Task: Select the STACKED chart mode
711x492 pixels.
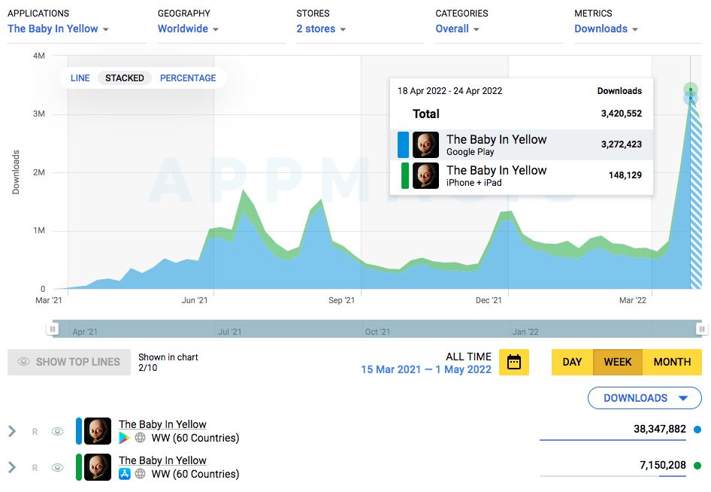Action: (125, 78)
